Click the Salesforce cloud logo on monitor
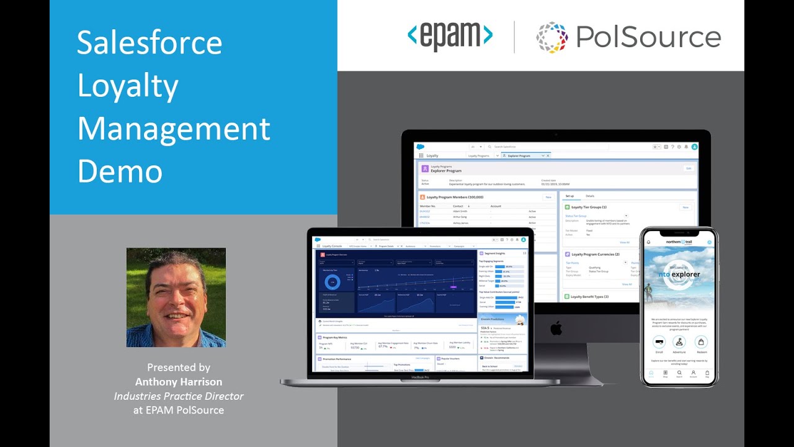This screenshot has width=794, height=447. click(420, 147)
